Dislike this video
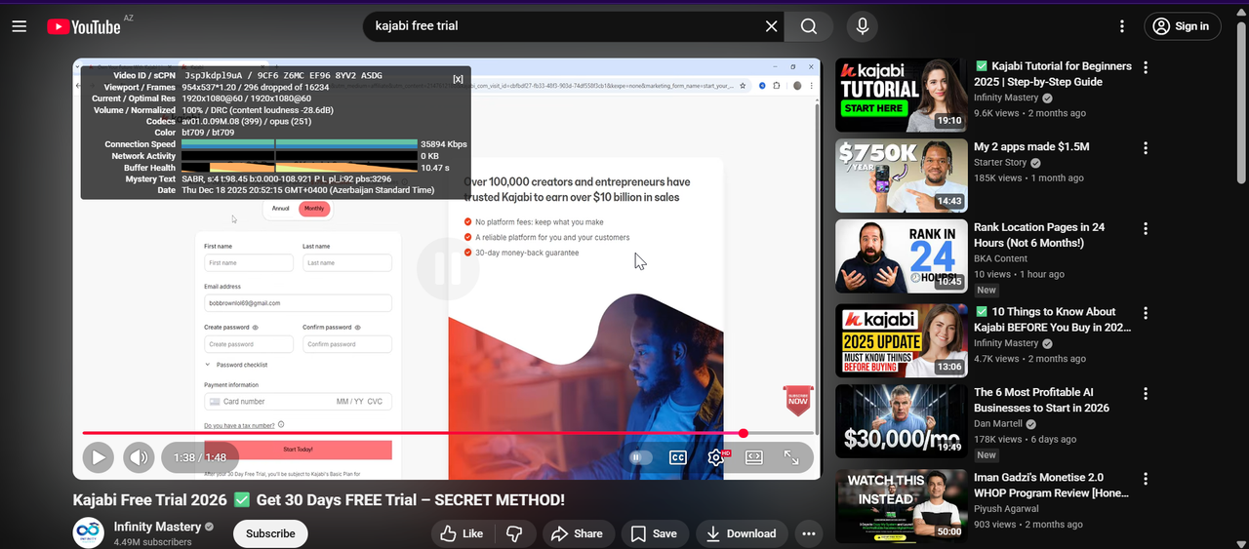This screenshot has height=549, width=1249. click(x=514, y=533)
